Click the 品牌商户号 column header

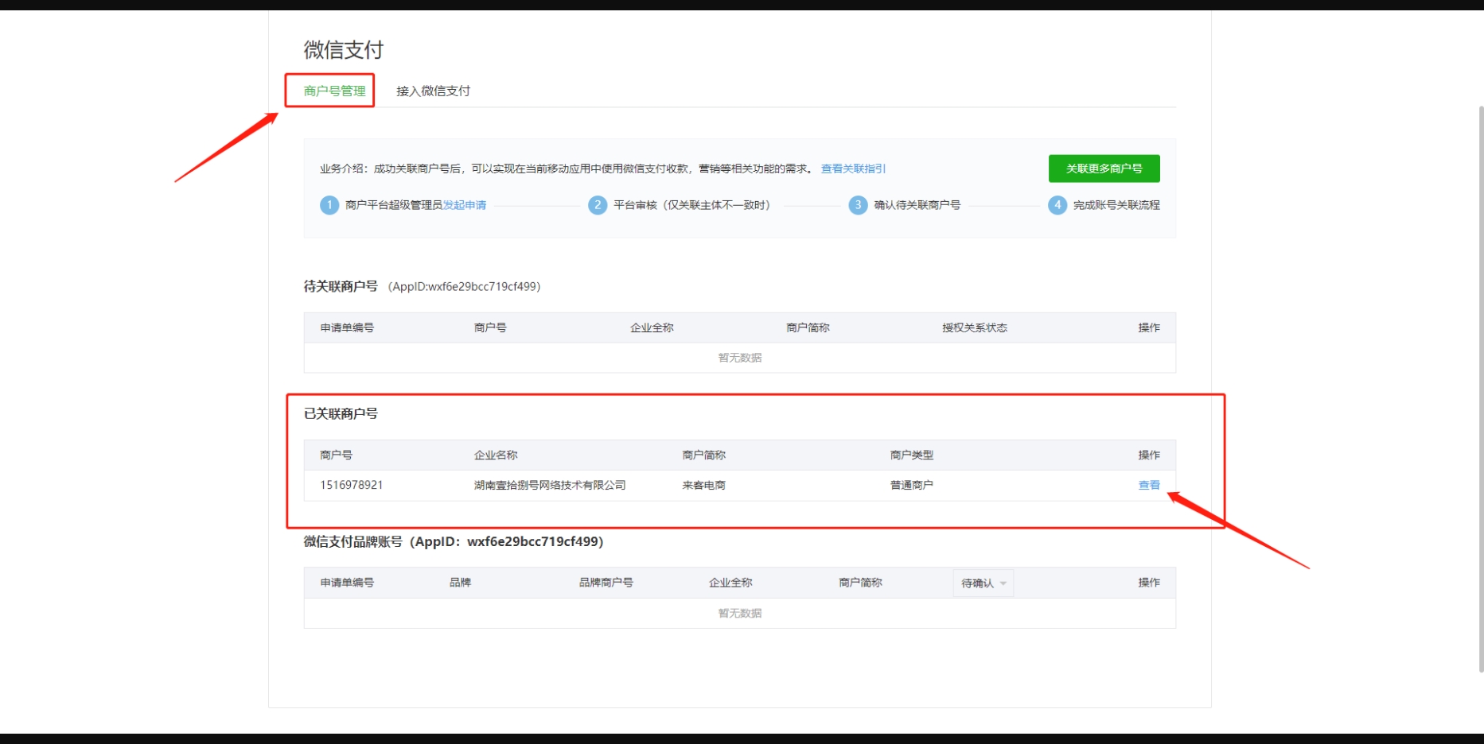[x=606, y=583]
